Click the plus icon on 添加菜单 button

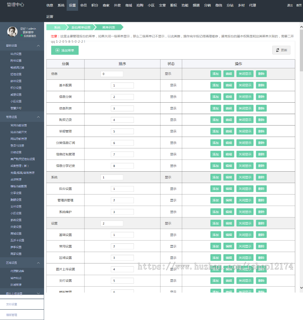click(57, 50)
